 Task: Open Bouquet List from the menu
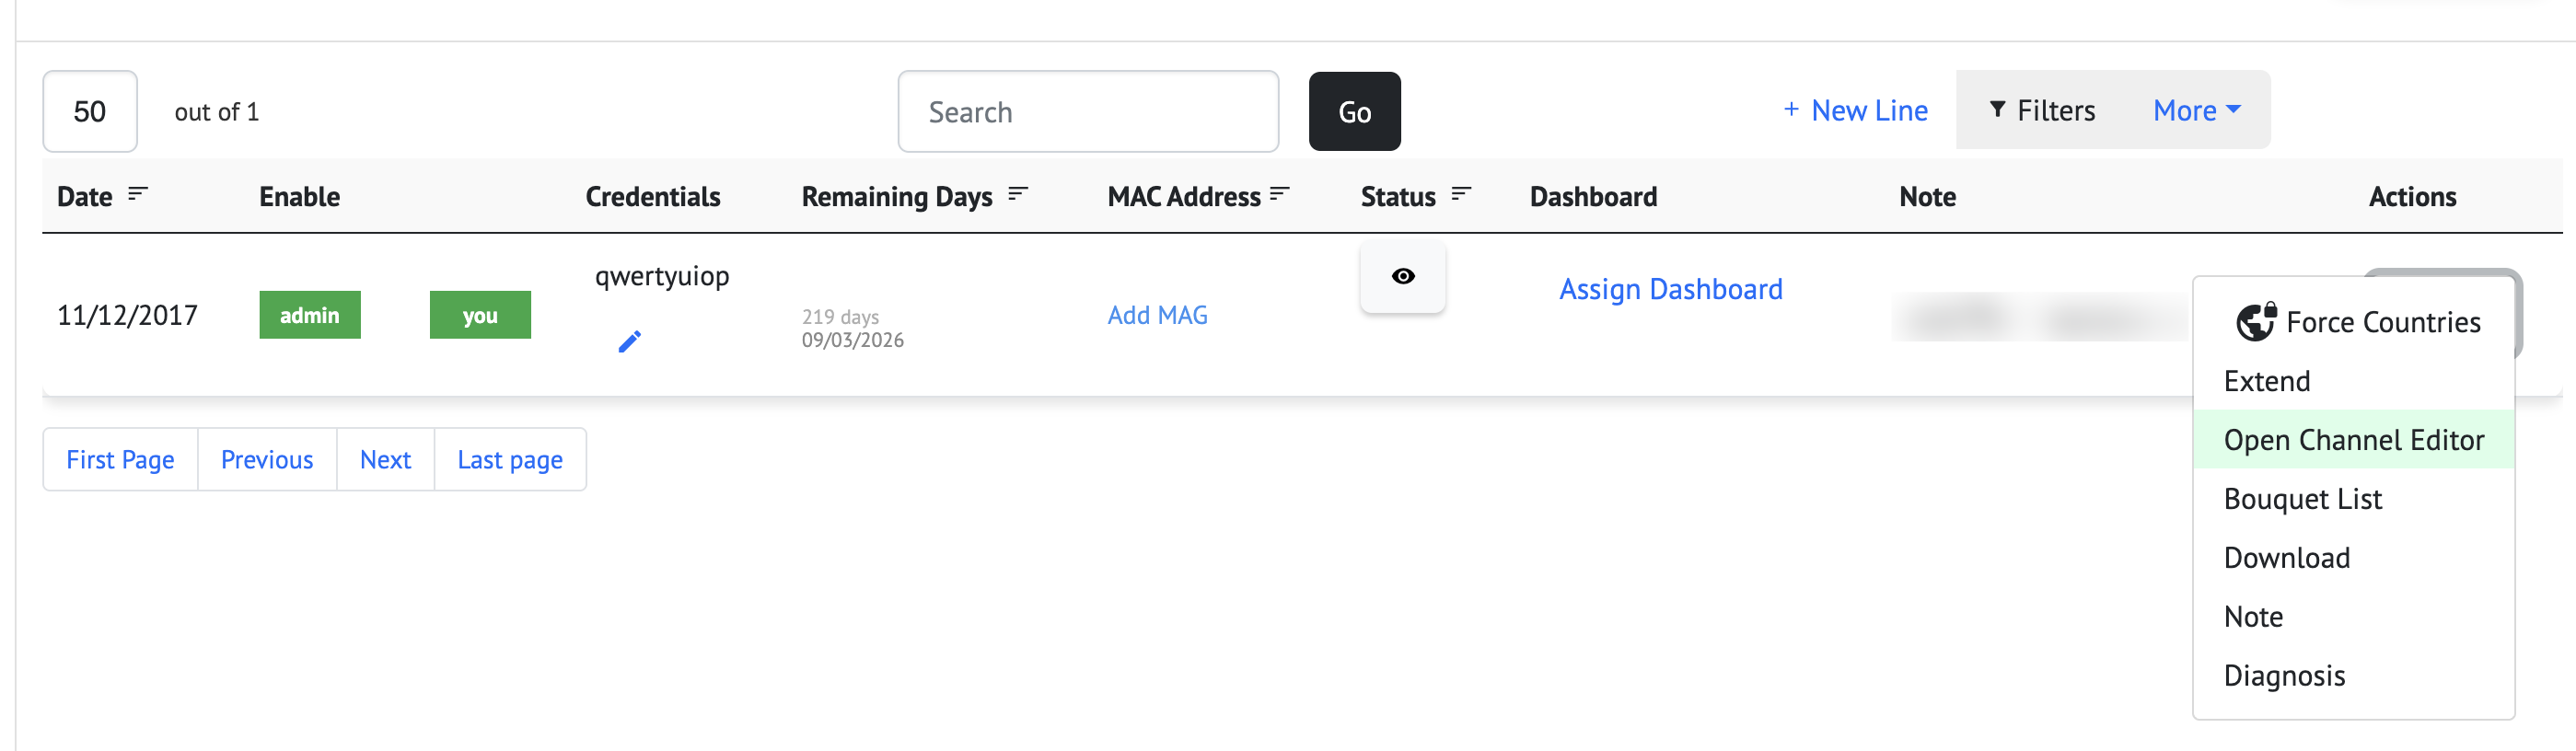2302,499
